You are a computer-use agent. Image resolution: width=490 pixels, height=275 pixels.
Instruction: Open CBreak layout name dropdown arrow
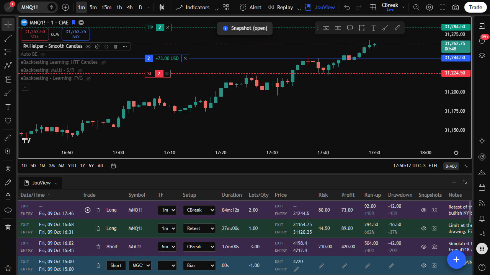[403, 7]
